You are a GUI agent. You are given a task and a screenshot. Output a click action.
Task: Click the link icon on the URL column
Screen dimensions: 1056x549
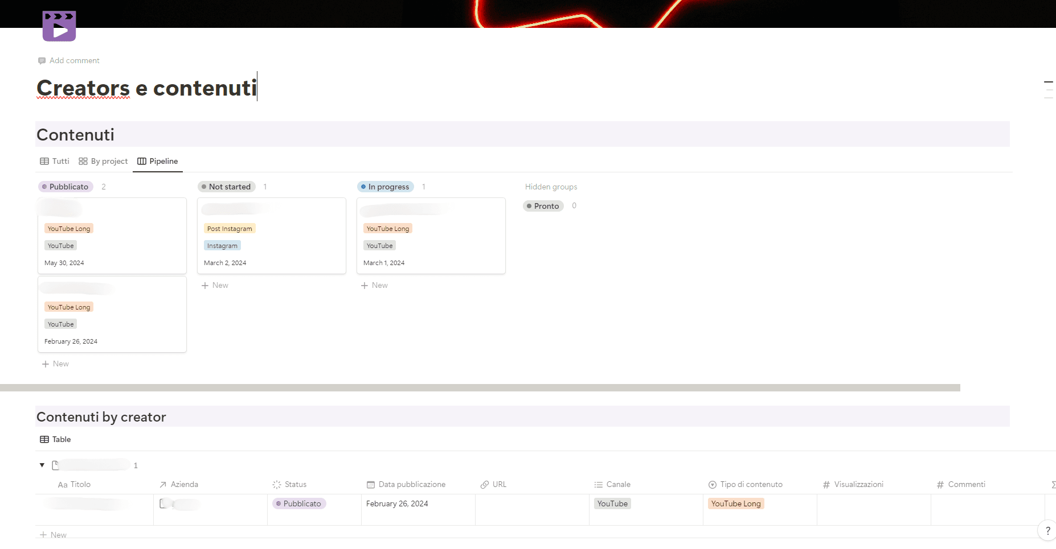coord(485,484)
